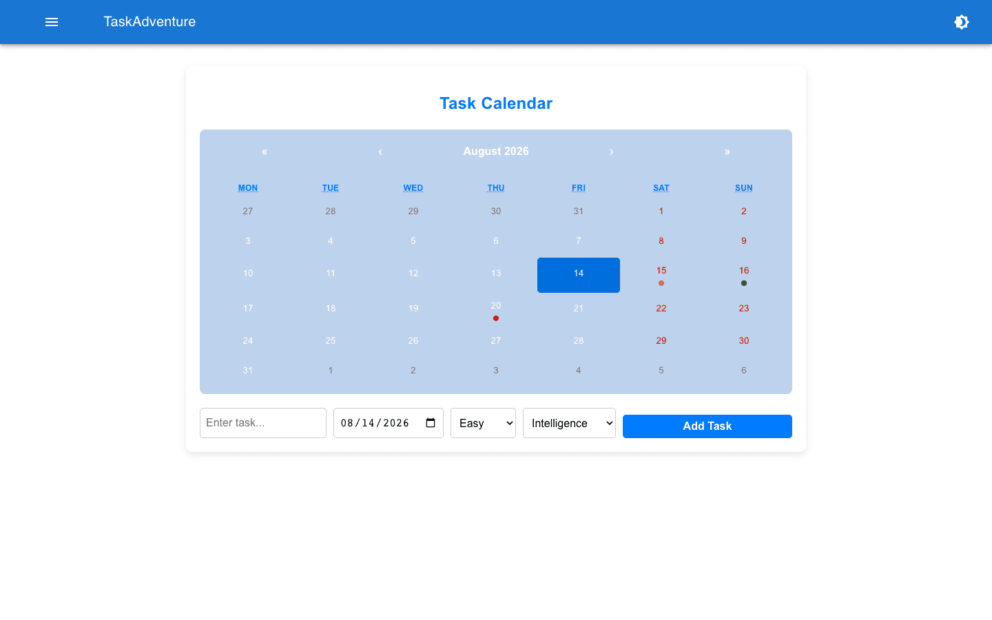The height and width of the screenshot is (620, 992).
Task: Select August 29 on the calendar
Action: click(661, 341)
